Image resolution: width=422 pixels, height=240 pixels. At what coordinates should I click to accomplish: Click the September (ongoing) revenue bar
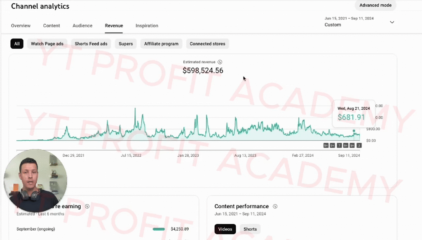(x=159, y=229)
